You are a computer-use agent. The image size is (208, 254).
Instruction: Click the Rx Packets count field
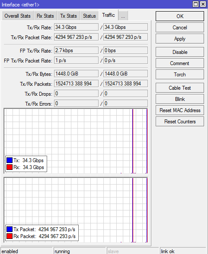(x=125, y=83)
